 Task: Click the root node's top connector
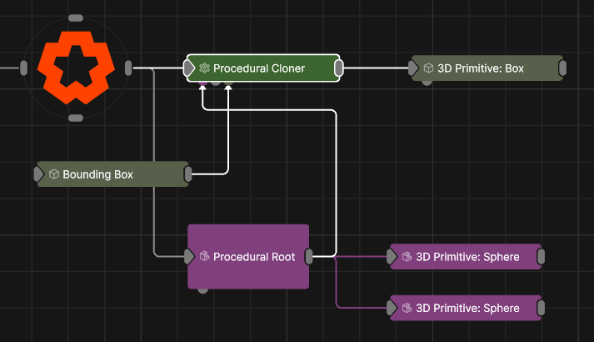tap(75, 18)
